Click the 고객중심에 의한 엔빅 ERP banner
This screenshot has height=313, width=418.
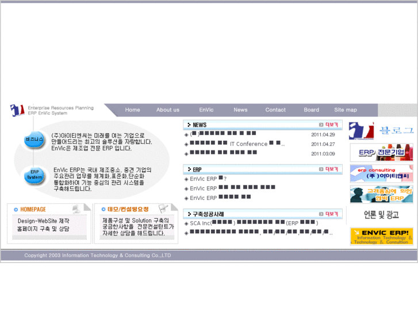[381, 195]
